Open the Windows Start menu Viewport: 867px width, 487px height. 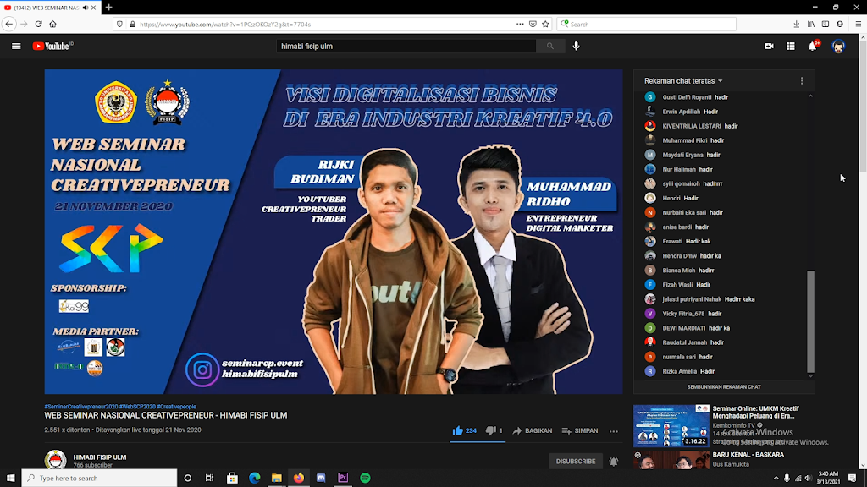click(10, 479)
